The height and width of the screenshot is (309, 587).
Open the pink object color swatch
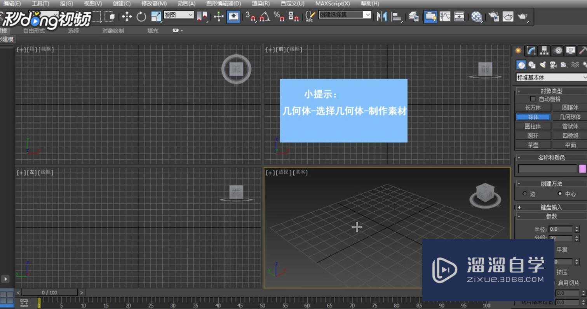click(582, 169)
